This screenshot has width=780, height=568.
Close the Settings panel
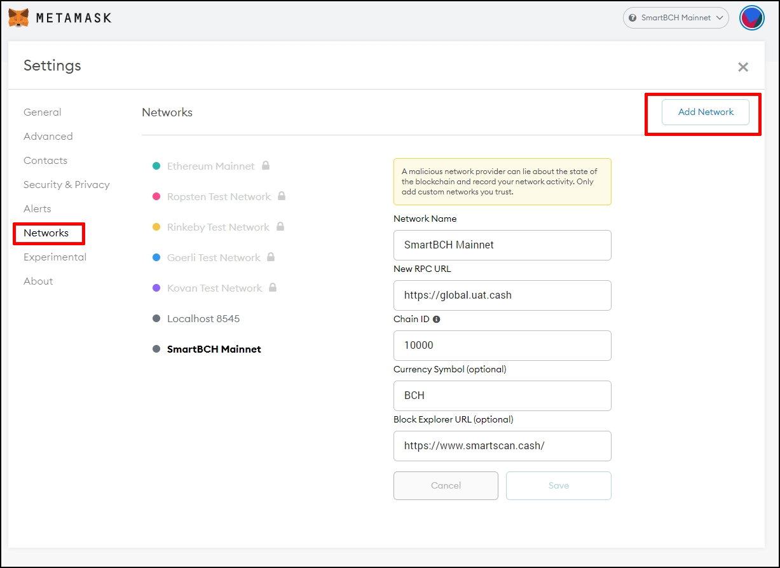(742, 67)
